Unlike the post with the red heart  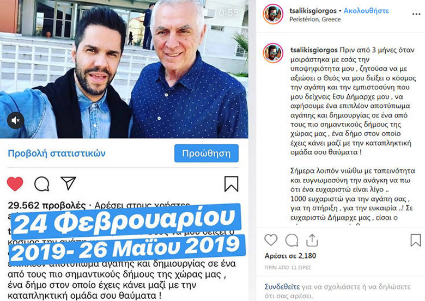pyautogui.click(x=15, y=184)
